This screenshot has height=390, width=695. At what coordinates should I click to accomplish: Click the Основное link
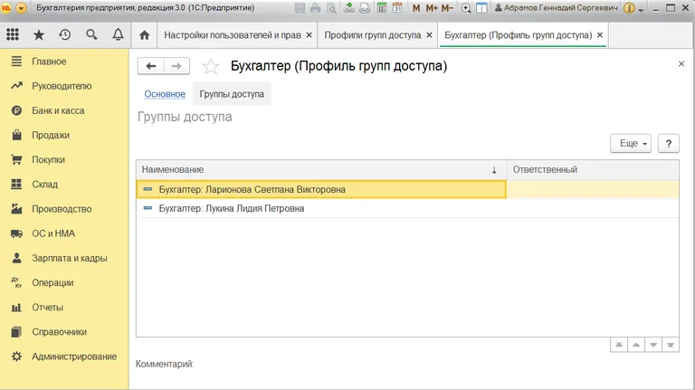click(165, 94)
